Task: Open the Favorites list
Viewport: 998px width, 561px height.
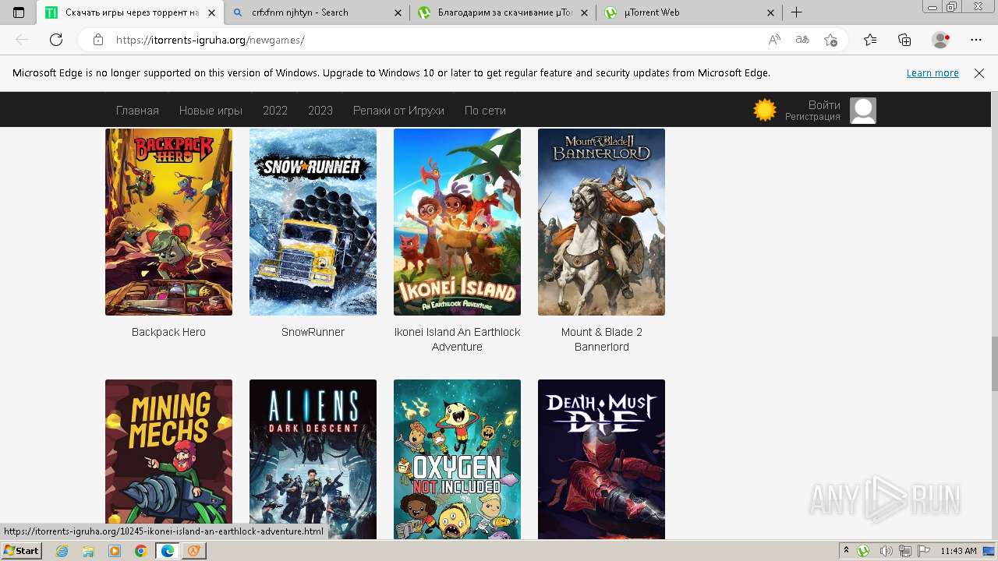Action: coord(870,40)
